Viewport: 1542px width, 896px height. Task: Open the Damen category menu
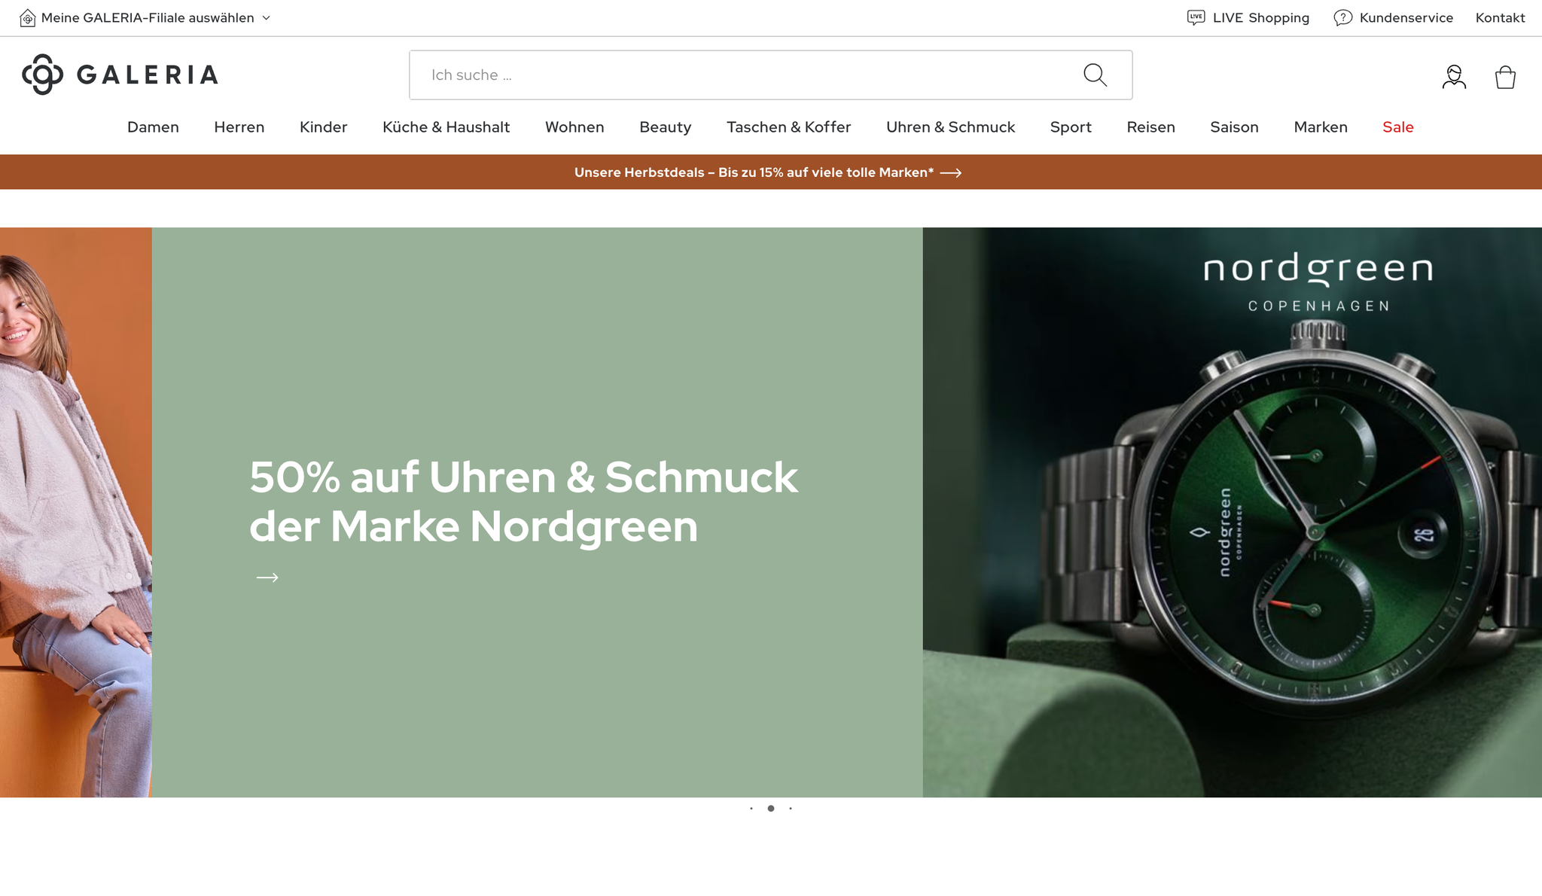pyautogui.click(x=153, y=127)
